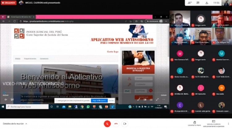Close Corte Superior de Justicia browser tab
232x129 pixels.
point(34,17)
